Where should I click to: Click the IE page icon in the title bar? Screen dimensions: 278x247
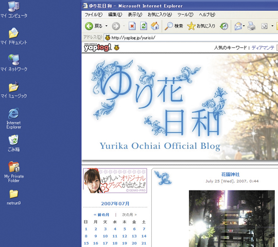coord(85,6)
